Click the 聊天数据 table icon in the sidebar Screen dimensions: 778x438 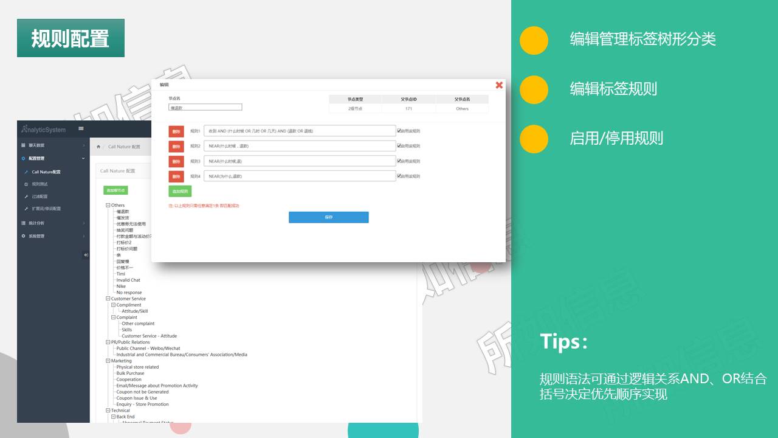coord(23,145)
